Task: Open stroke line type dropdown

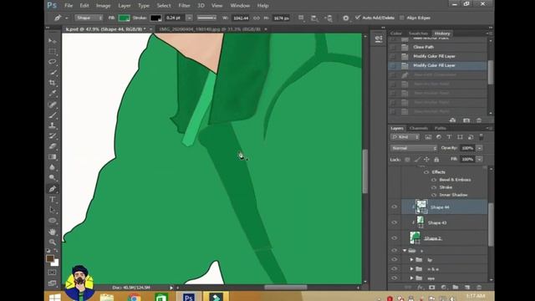Action: (x=206, y=18)
